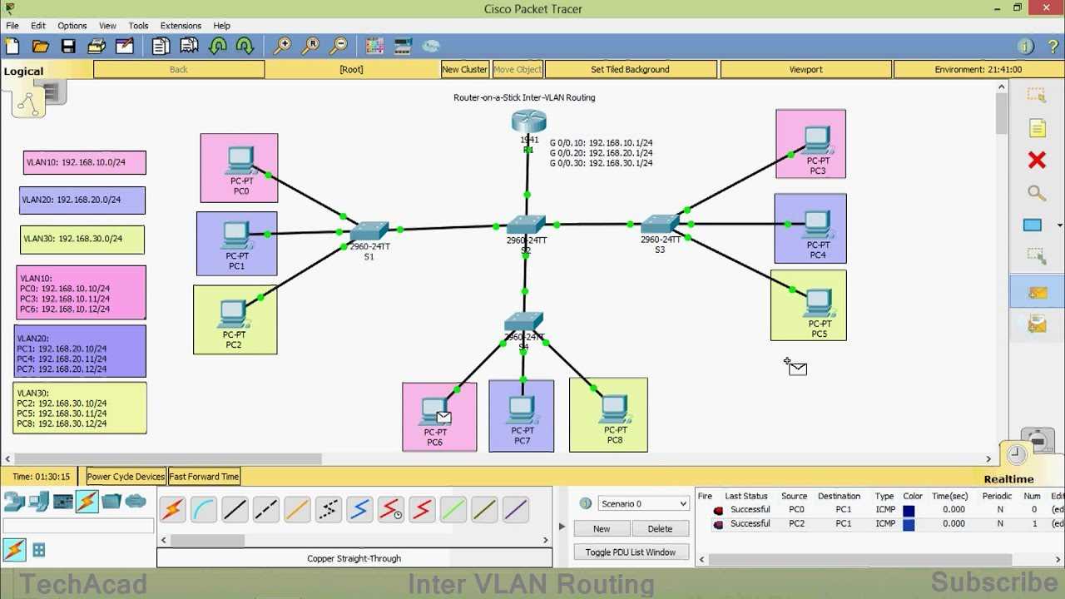Select the Inspect magnifier tool
The width and height of the screenshot is (1065, 599).
pos(1037,193)
